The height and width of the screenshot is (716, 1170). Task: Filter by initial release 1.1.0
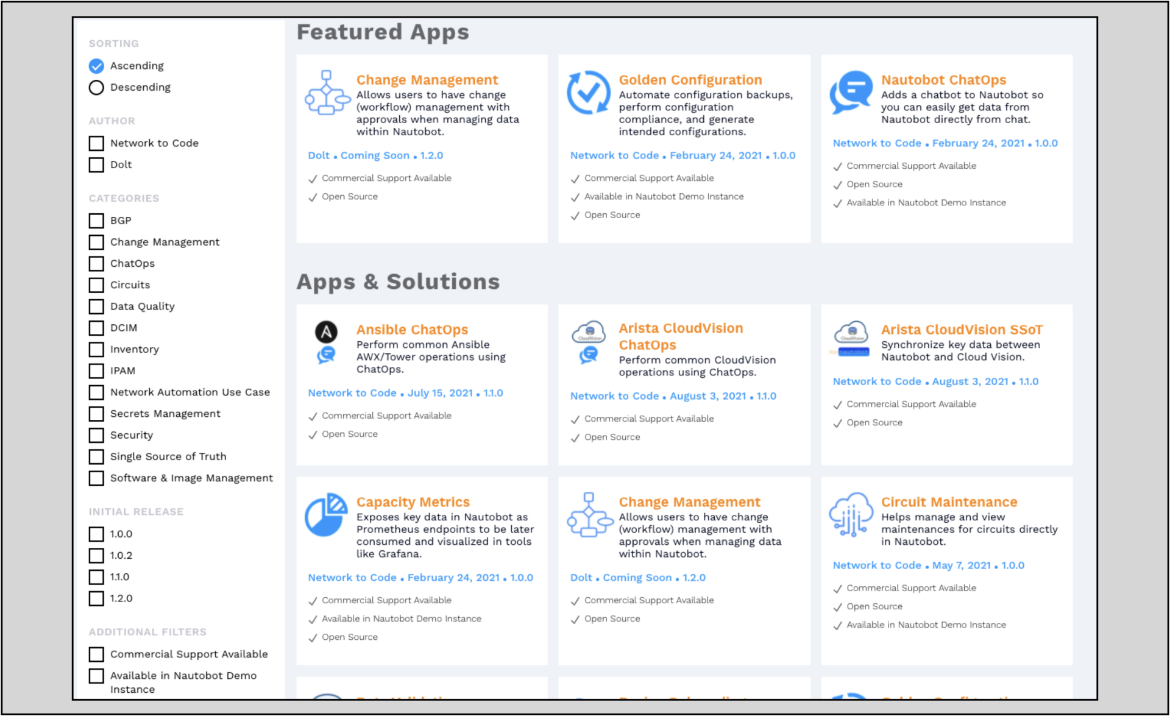click(96, 577)
